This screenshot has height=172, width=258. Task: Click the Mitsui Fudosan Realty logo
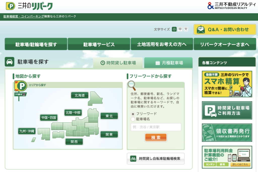pyautogui.click(x=231, y=6)
